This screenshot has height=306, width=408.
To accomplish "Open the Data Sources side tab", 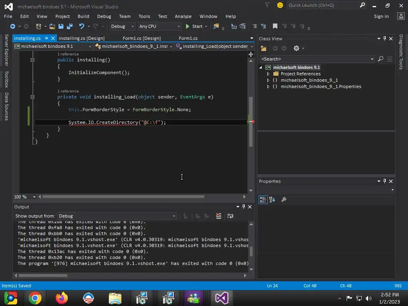I will tap(6, 106).
